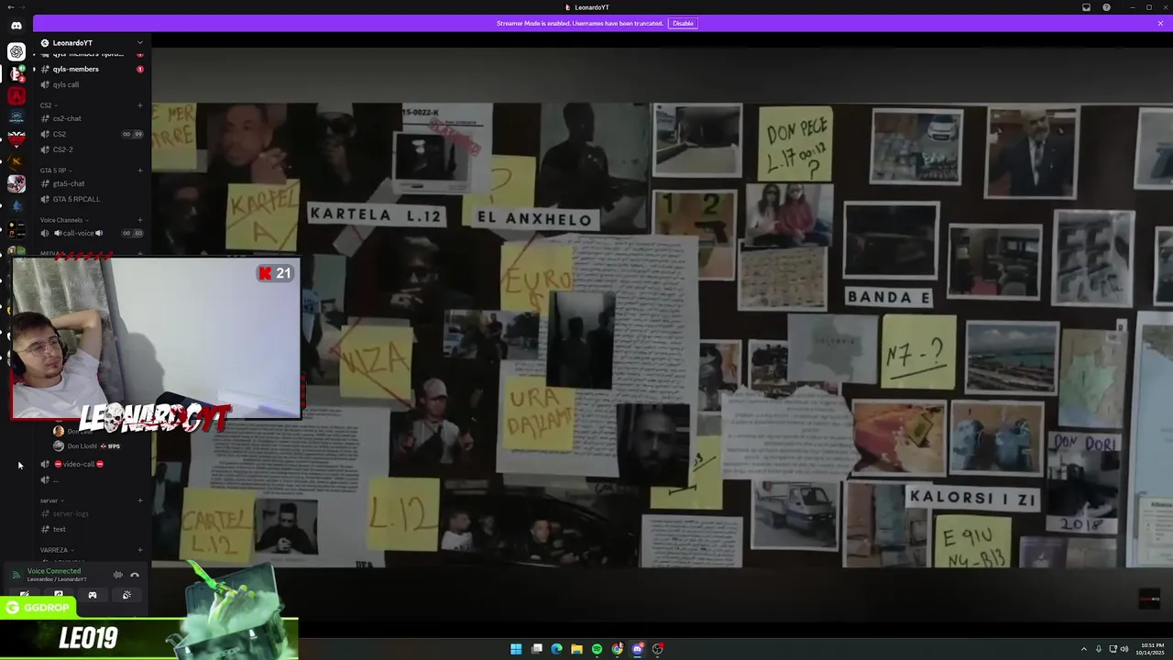Image resolution: width=1173 pixels, height=660 pixels.
Task: Open the system volume control
Action: (x=1124, y=649)
